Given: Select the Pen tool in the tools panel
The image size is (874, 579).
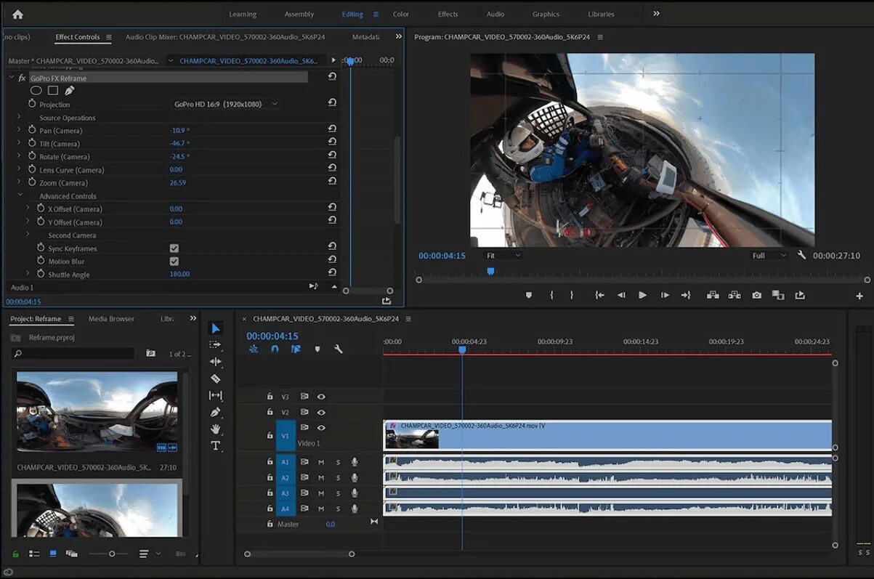Looking at the screenshot, I should click(x=215, y=412).
